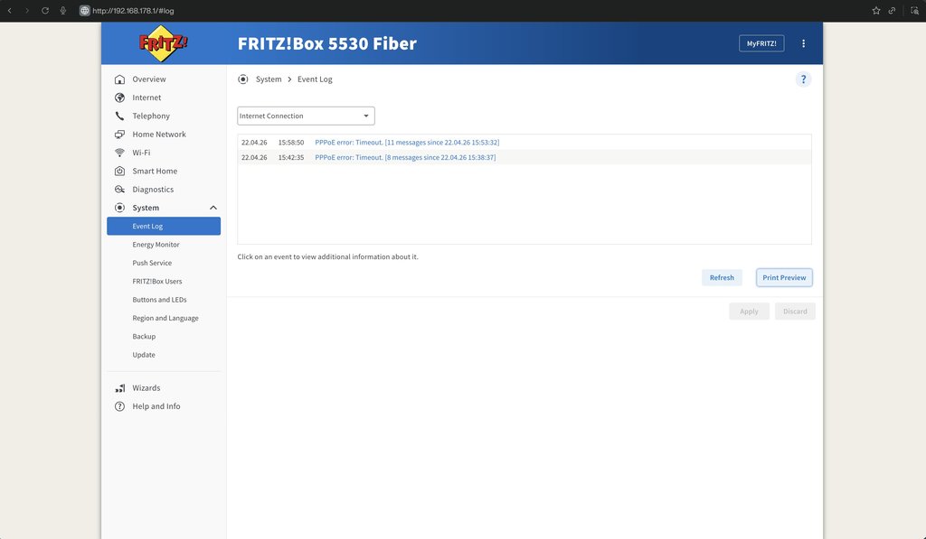This screenshot has height=539, width=926.
Task: Open the Internet Connection filter dropdown
Action: click(x=306, y=116)
